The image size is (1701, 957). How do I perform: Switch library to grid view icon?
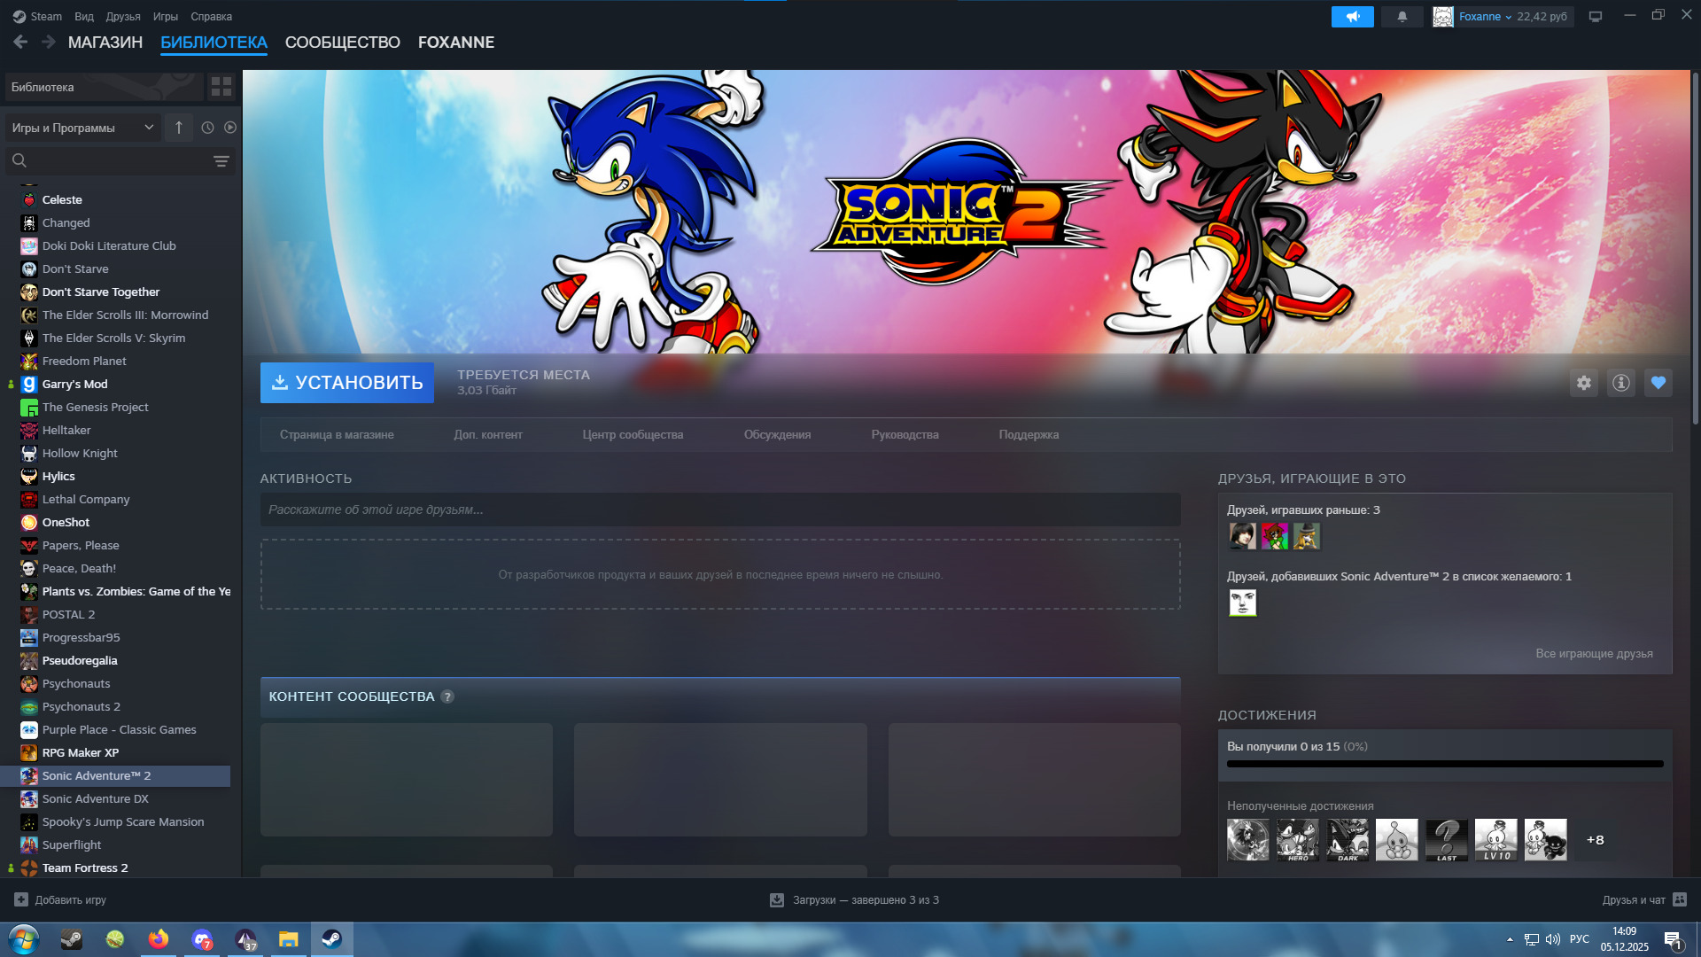pos(221,87)
